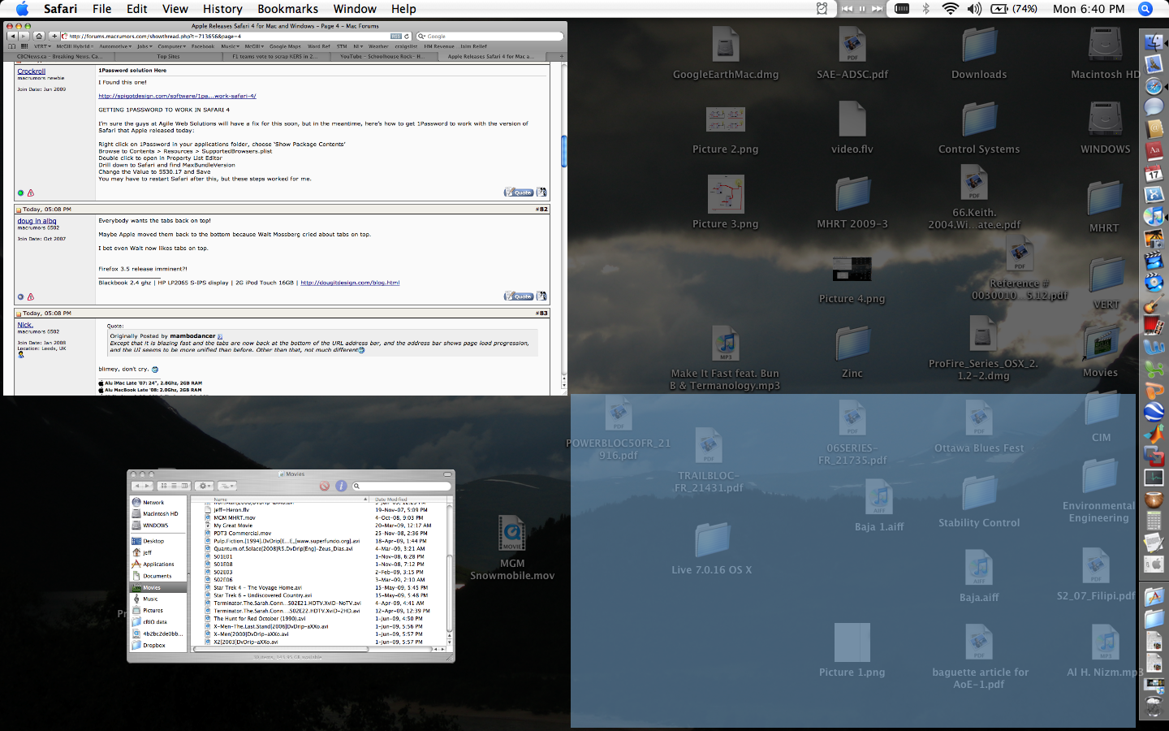1169x731 pixels.
Task: Open the Google search engine dropdown
Action: click(x=421, y=36)
